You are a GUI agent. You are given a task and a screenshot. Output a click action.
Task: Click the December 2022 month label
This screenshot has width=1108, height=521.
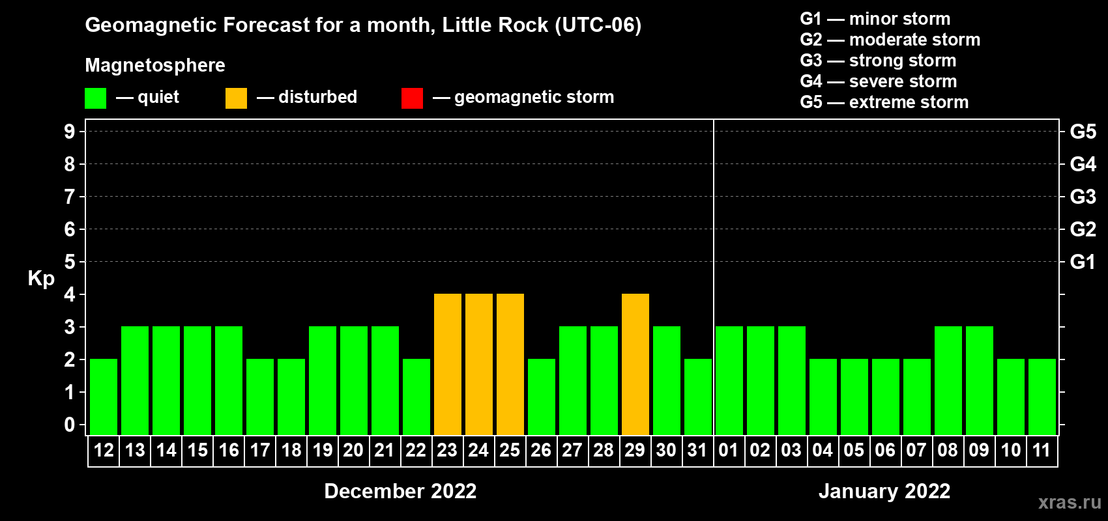coord(400,491)
